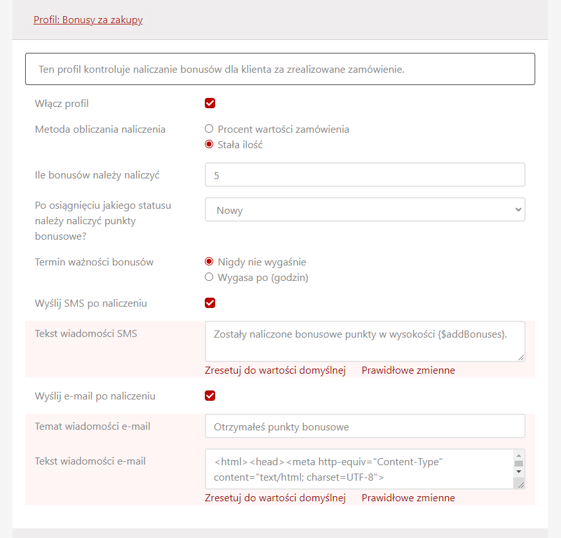Reset the SMS text to default value

pyautogui.click(x=275, y=370)
